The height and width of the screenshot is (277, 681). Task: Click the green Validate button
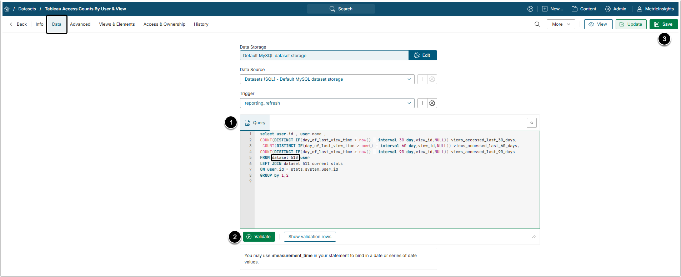click(259, 237)
